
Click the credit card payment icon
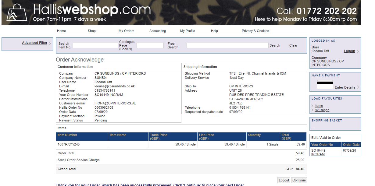pos(325,85)
